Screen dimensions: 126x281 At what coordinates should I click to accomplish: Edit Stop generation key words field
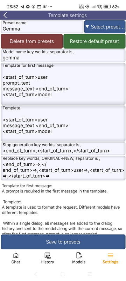(x=63, y=149)
